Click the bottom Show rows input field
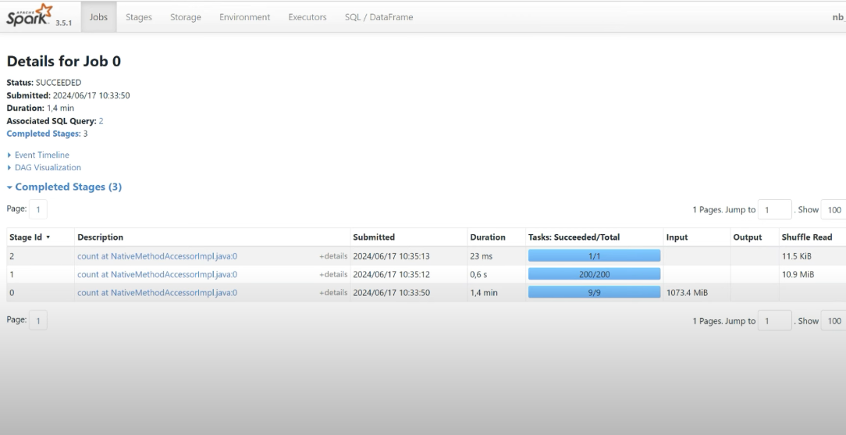 click(x=834, y=321)
